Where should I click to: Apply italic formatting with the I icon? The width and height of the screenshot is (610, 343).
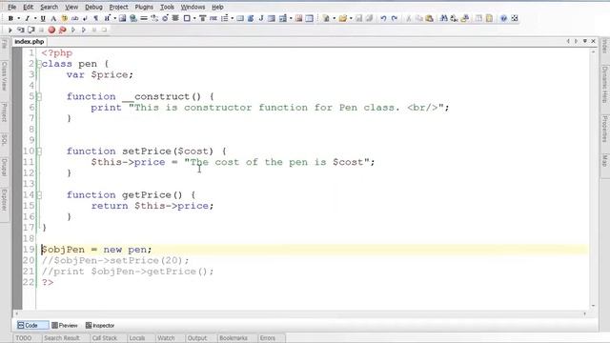point(27,18)
